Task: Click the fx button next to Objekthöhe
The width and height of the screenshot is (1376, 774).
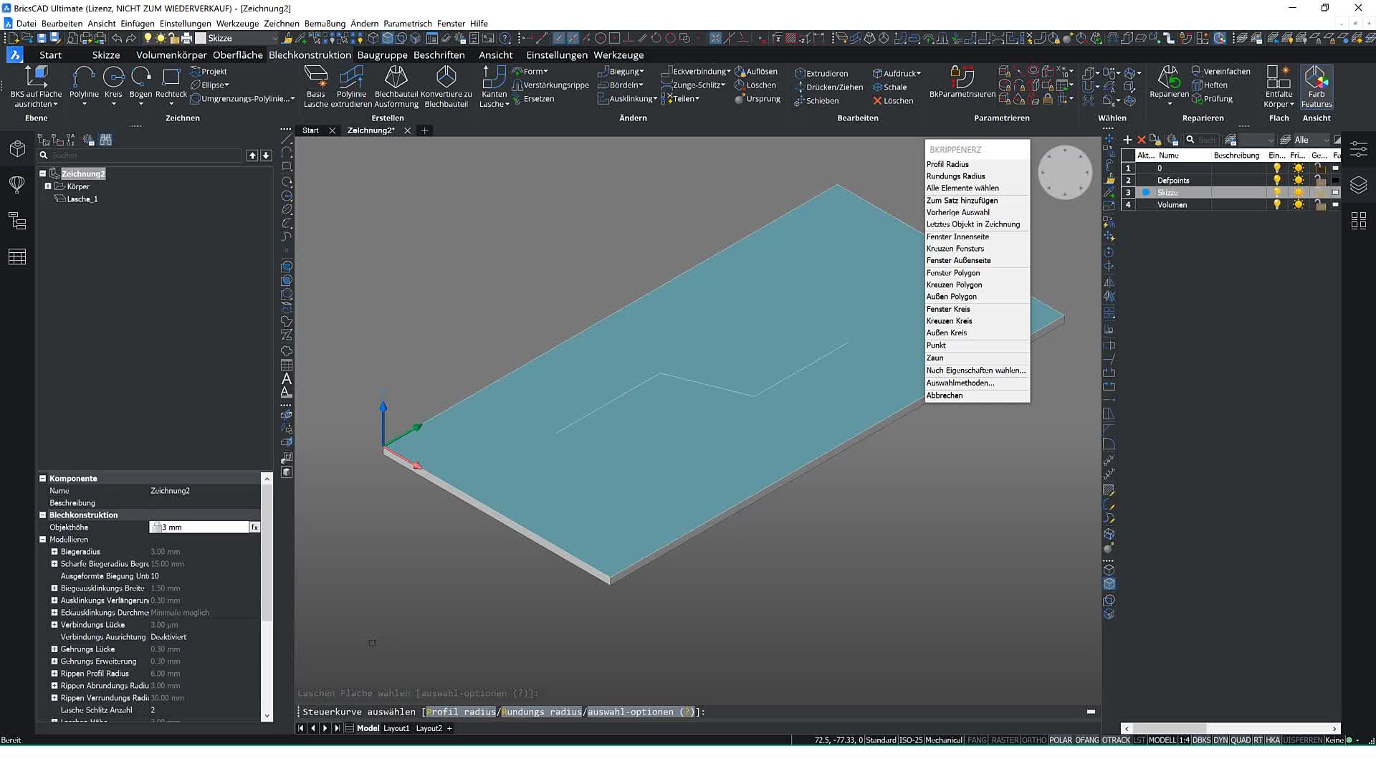Action: (254, 527)
